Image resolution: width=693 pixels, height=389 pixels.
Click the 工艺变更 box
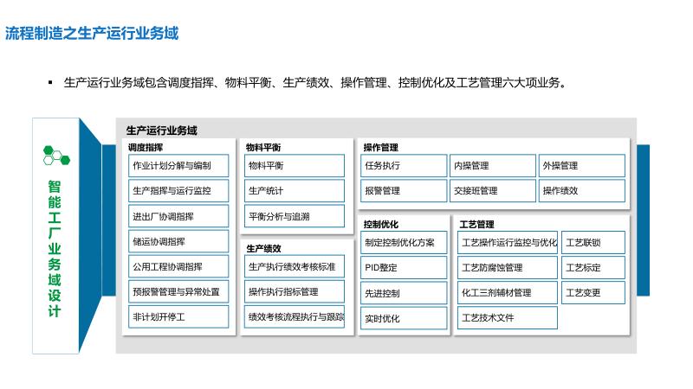(593, 293)
